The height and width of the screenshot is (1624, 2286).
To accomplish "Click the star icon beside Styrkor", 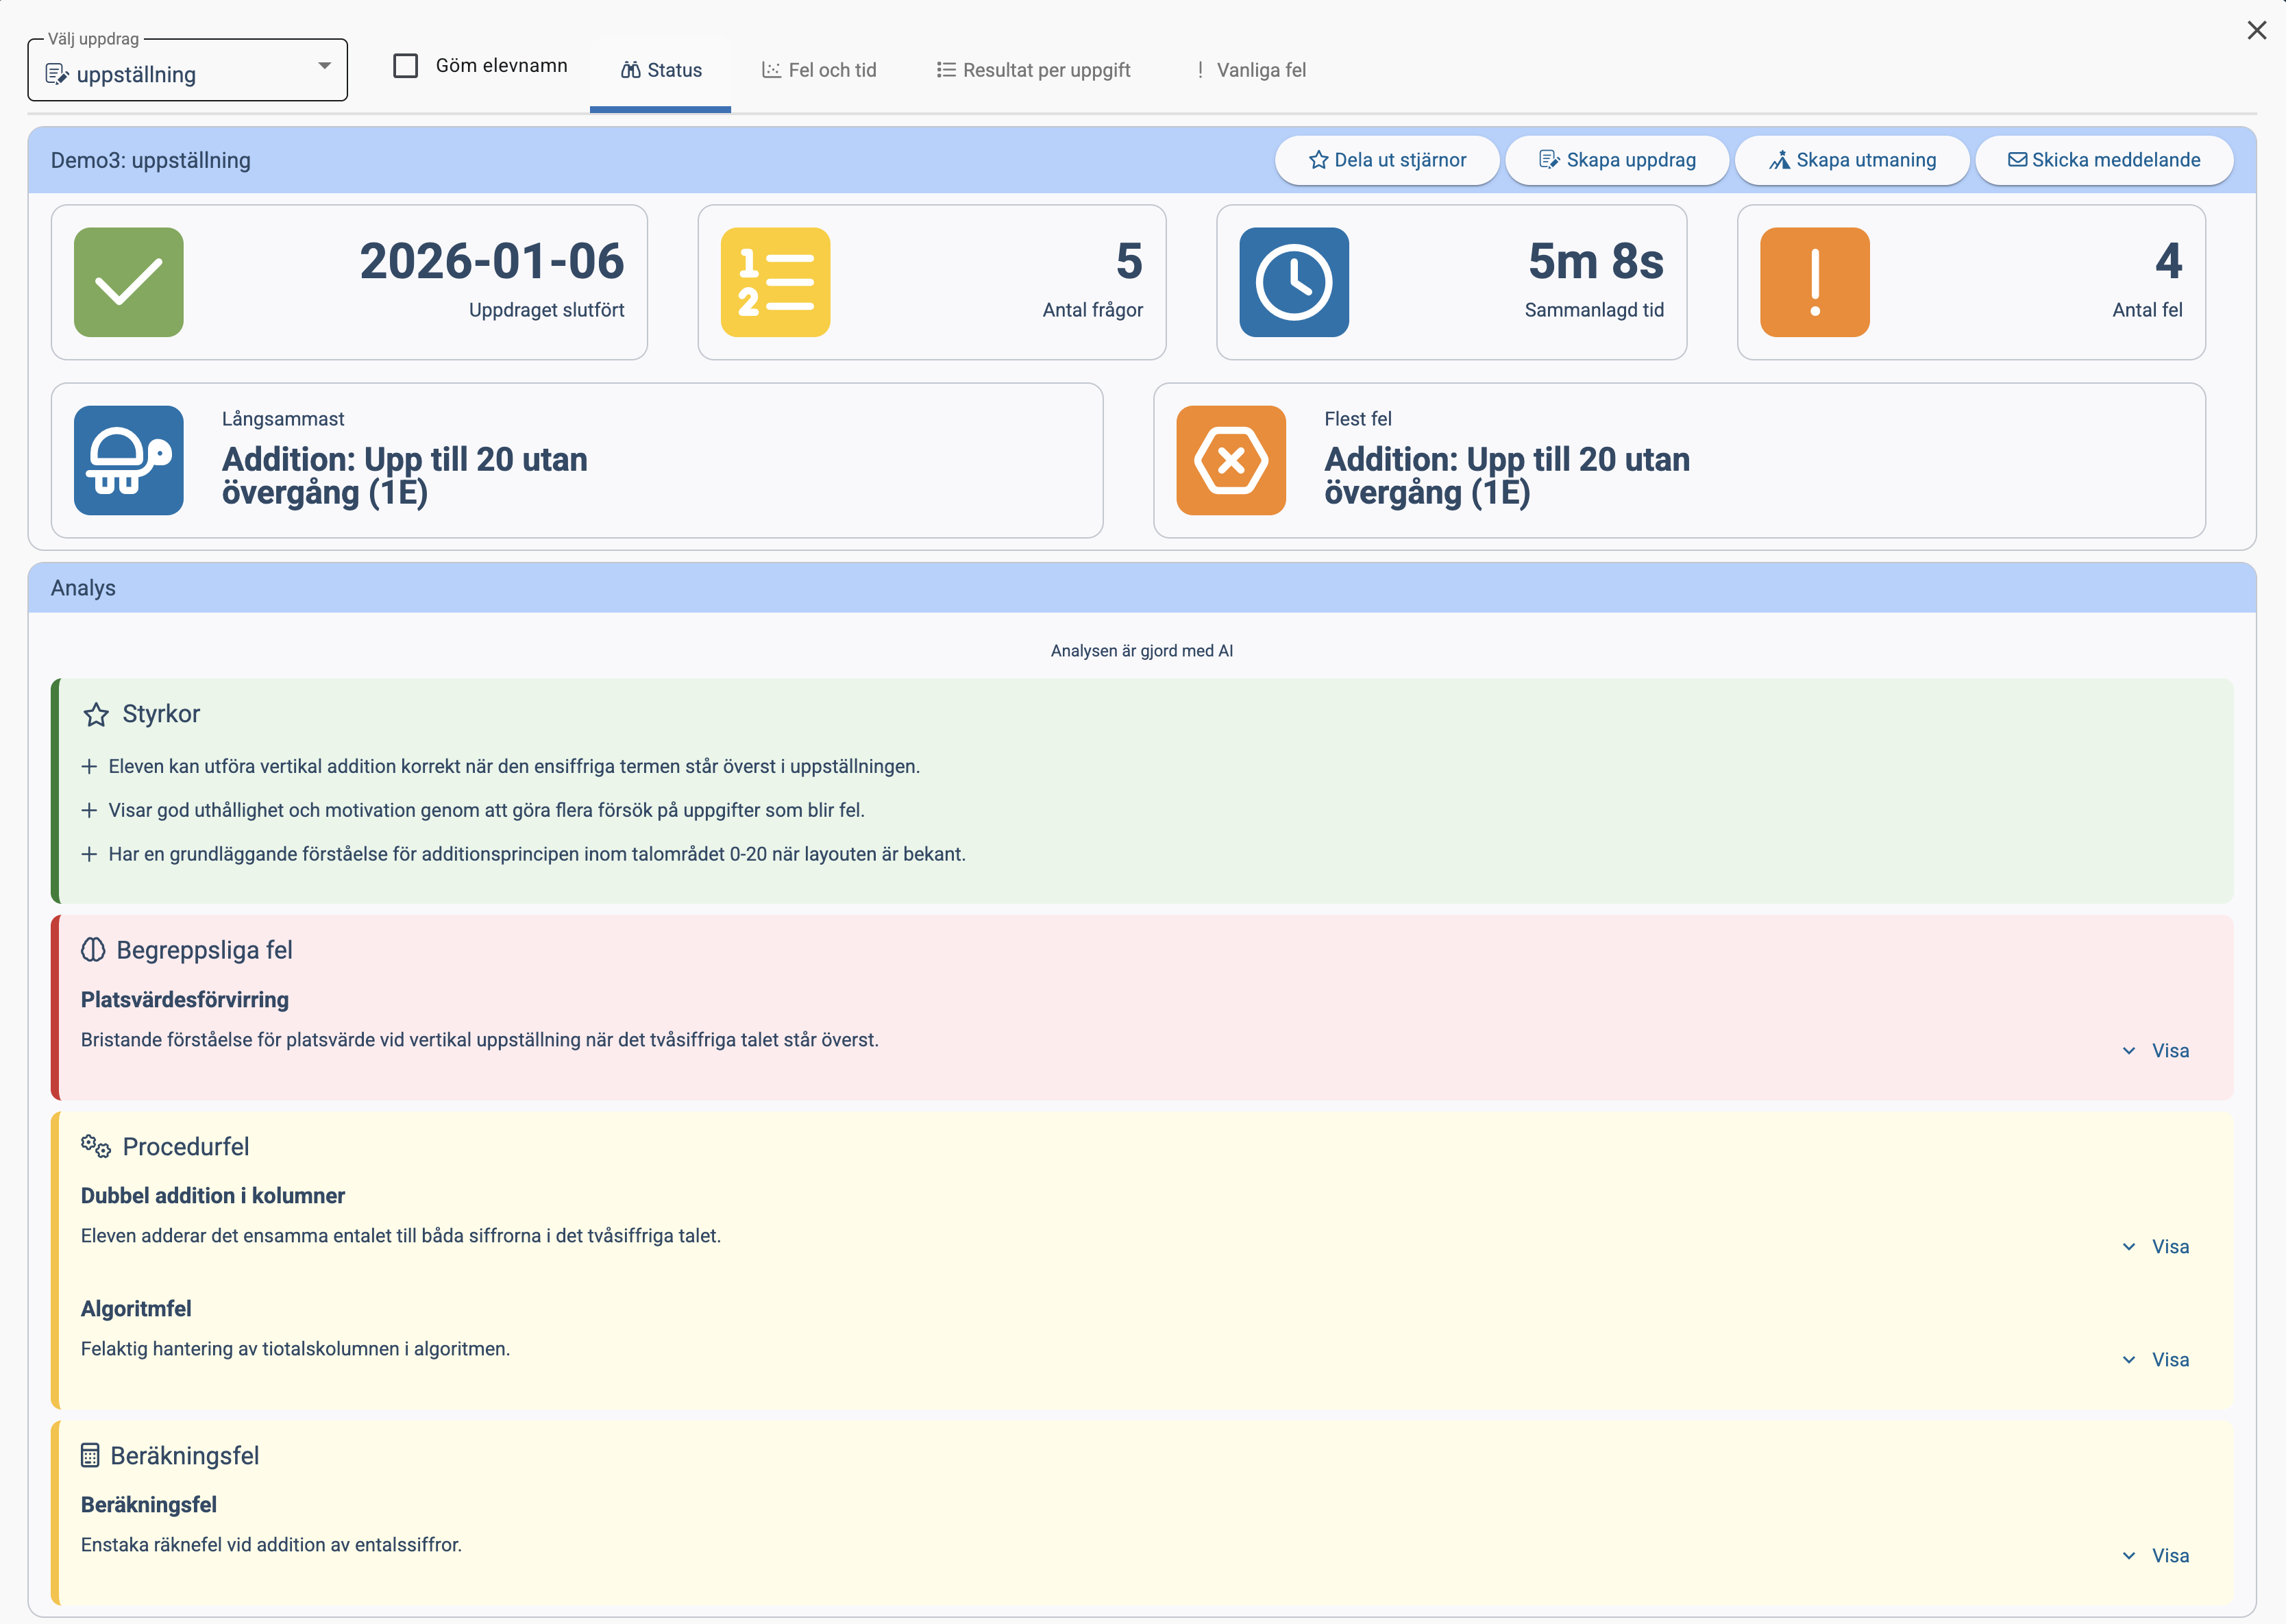I will tap(96, 714).
